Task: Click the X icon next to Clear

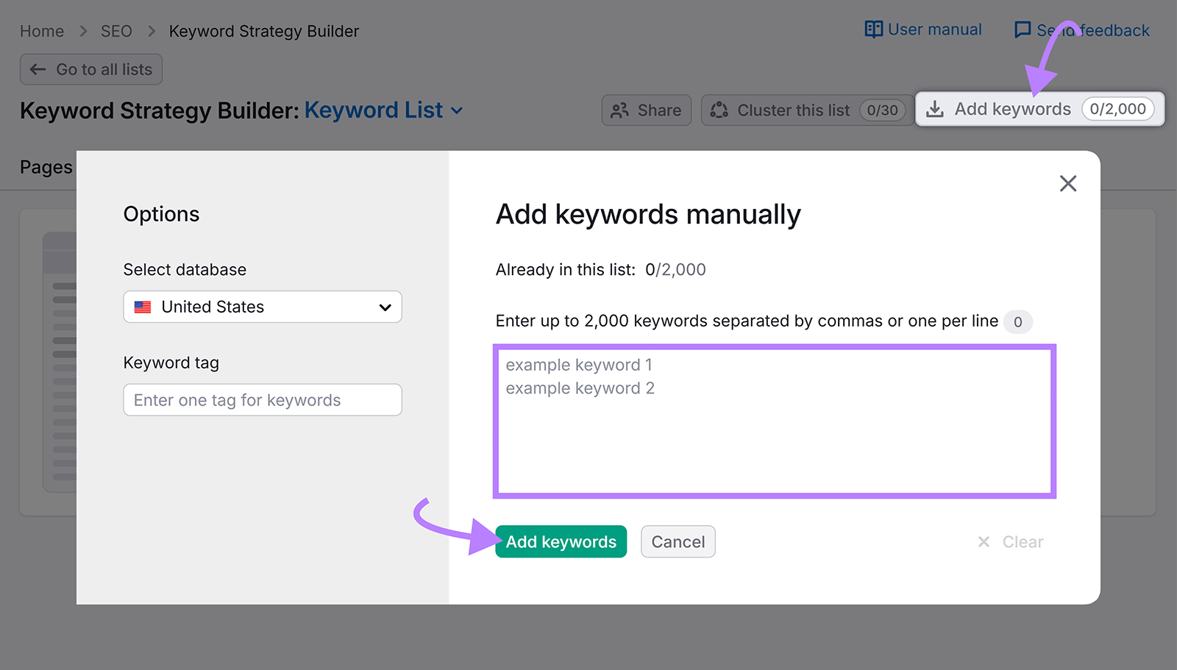Action: (984, 542)
